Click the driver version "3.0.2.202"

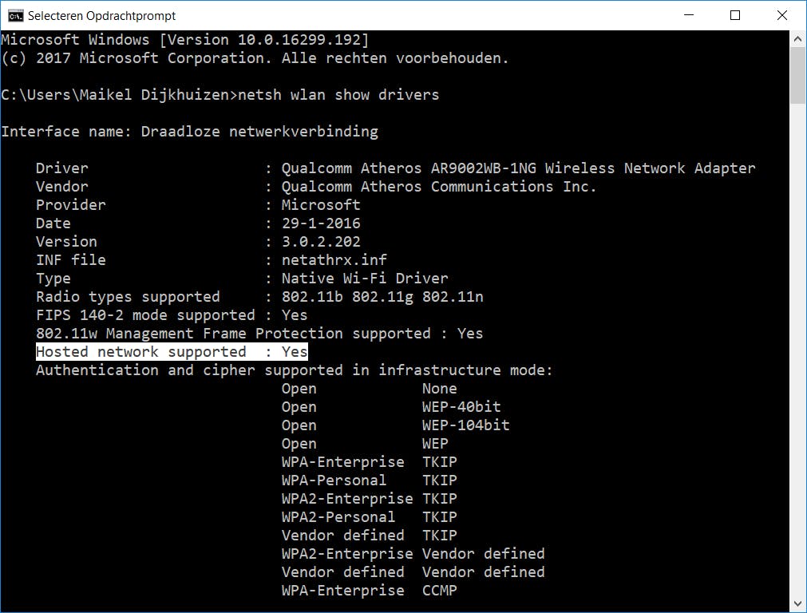[x=321, y=242]
